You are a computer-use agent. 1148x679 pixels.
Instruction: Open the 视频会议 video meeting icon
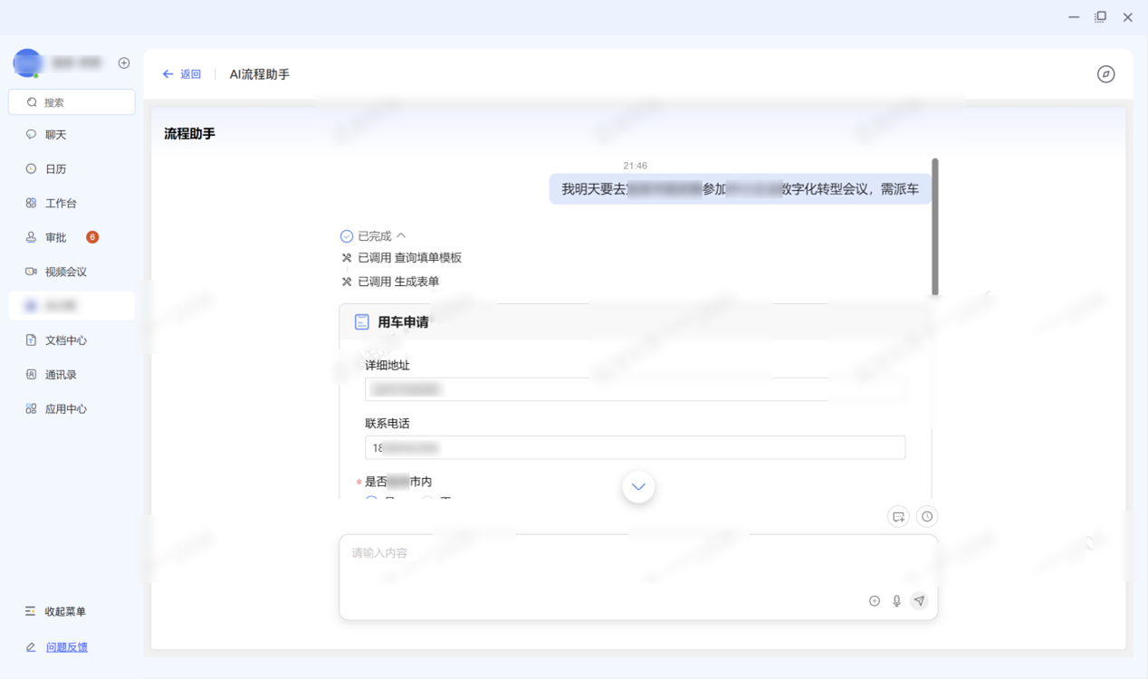[32, 271]
